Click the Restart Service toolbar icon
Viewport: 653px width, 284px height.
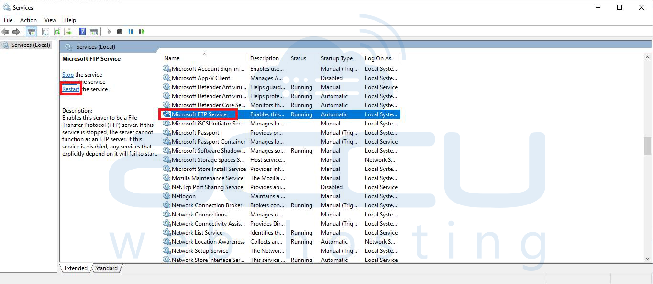coord(142,32)
